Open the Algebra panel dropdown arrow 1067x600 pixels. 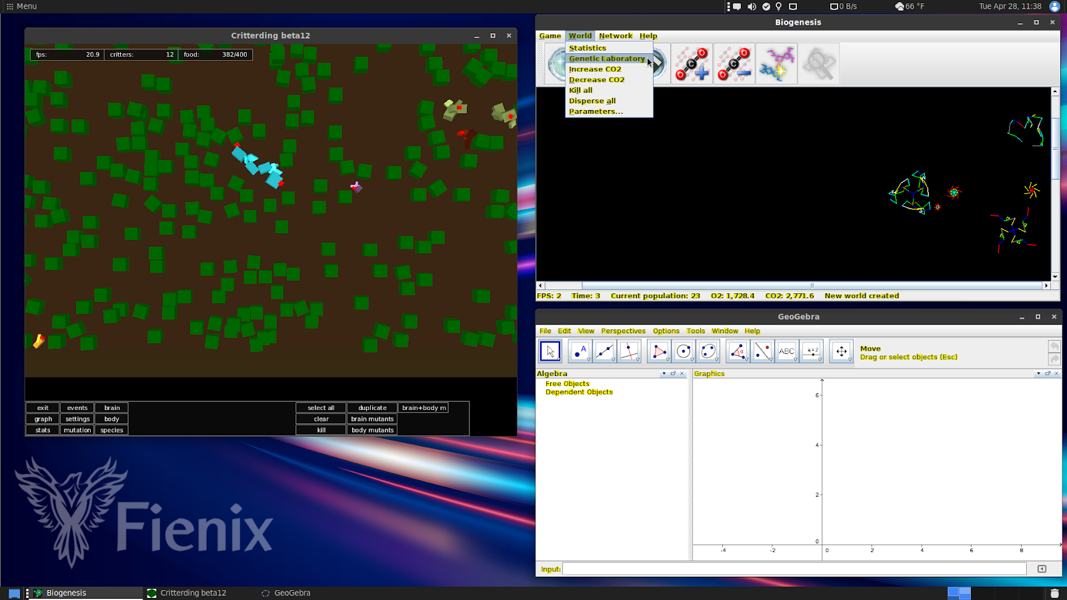tap(664, 374)
